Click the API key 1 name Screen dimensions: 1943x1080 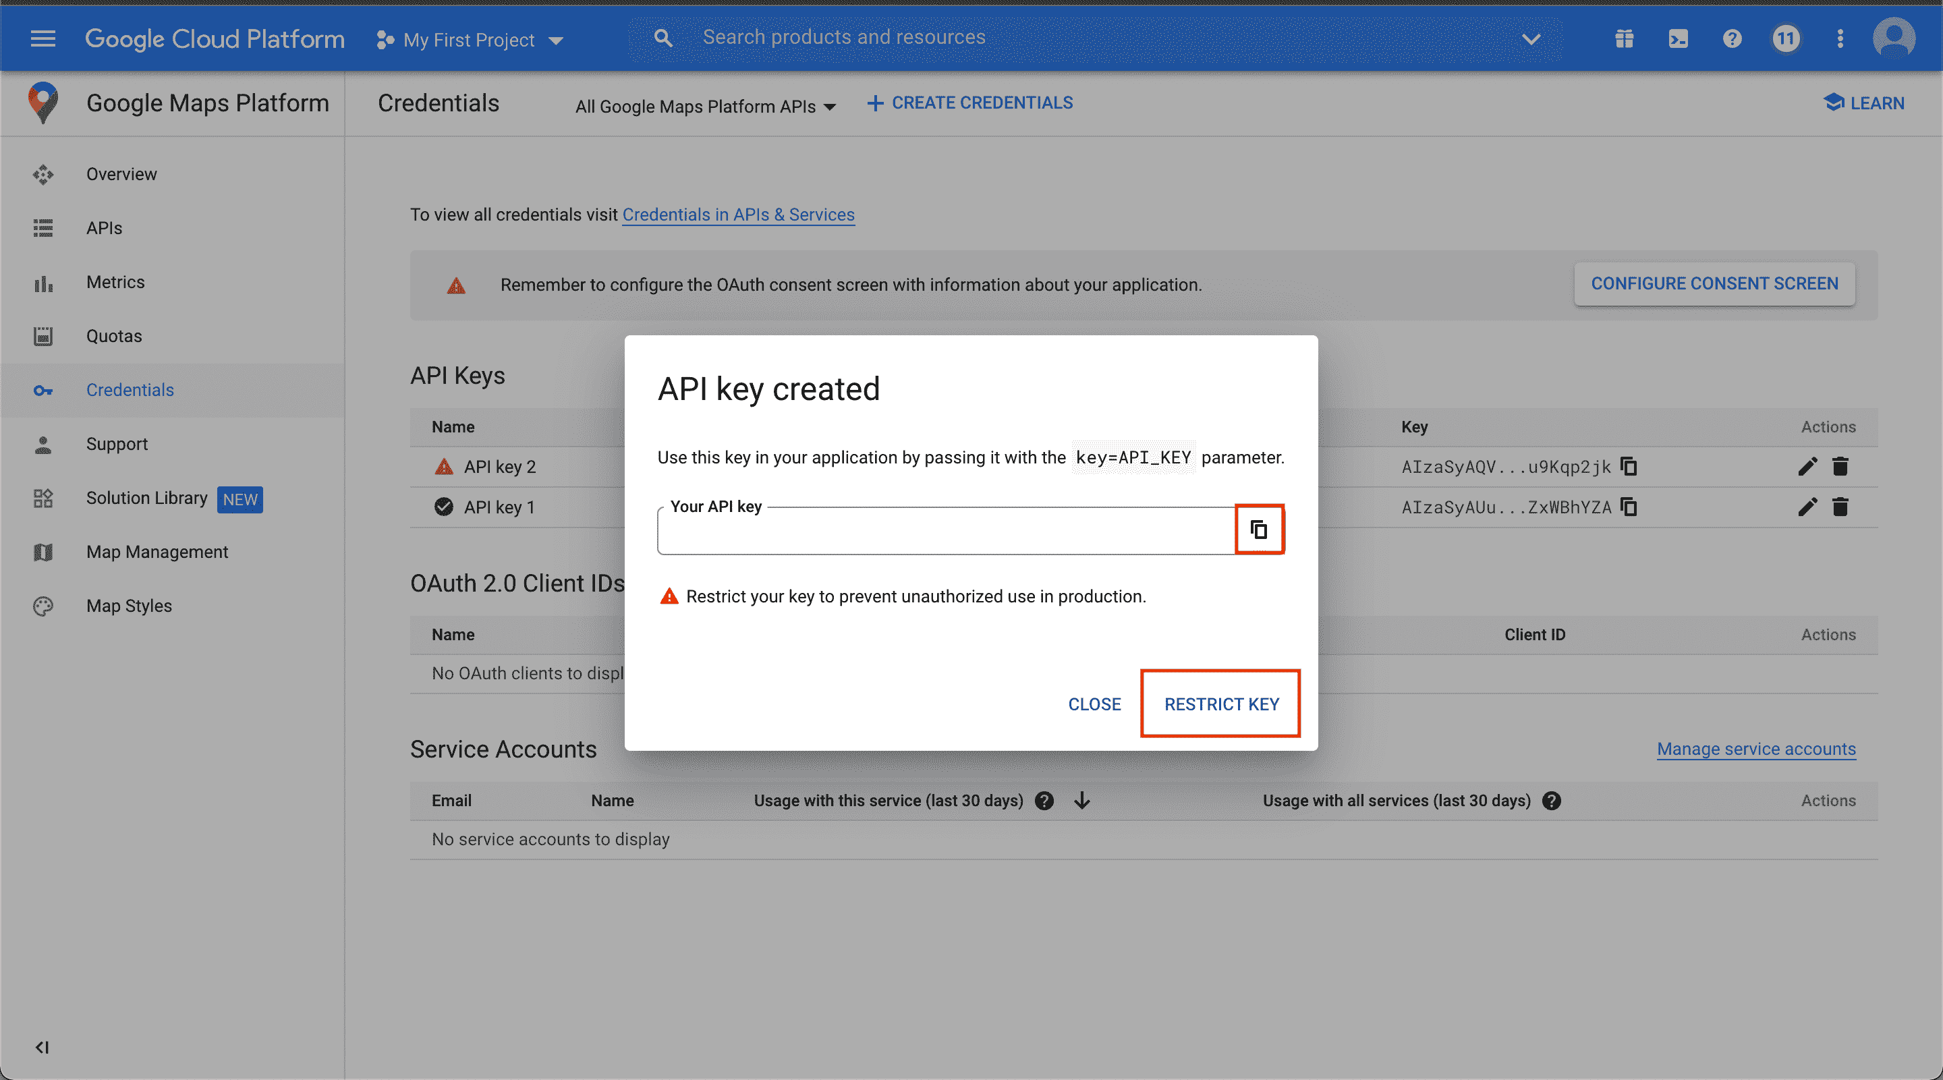tap(500, 507)
